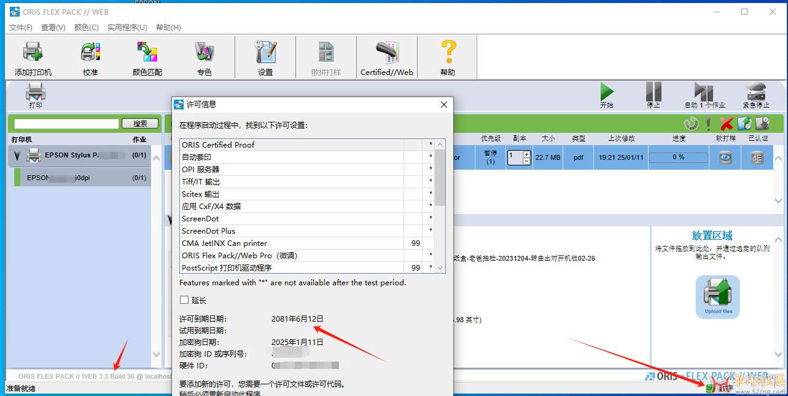Open the 实用程序(U) menu
The image size is (788, 396).
pos(127,28)
